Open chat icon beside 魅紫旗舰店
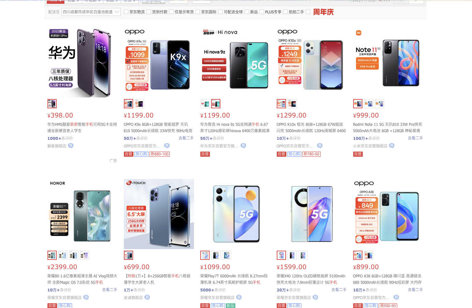This screenshot has width=472, height=308. [x=71, y=146]
